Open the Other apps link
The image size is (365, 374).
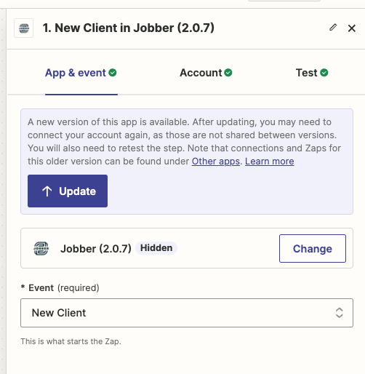tap(216, 162)
